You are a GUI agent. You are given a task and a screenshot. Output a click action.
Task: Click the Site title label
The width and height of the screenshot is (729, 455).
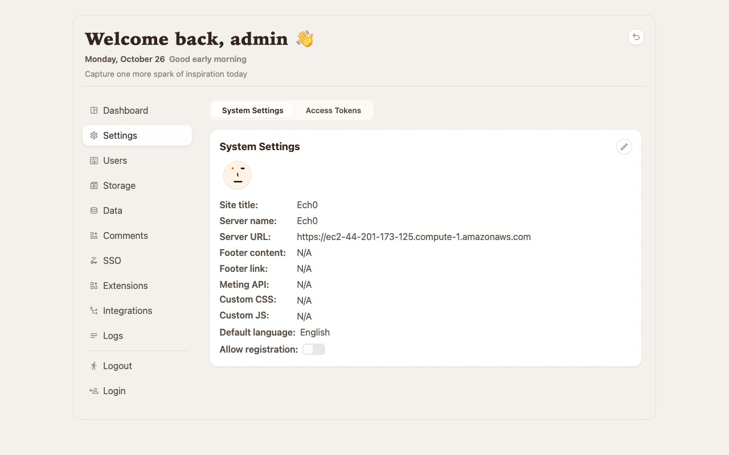(239, 205)
